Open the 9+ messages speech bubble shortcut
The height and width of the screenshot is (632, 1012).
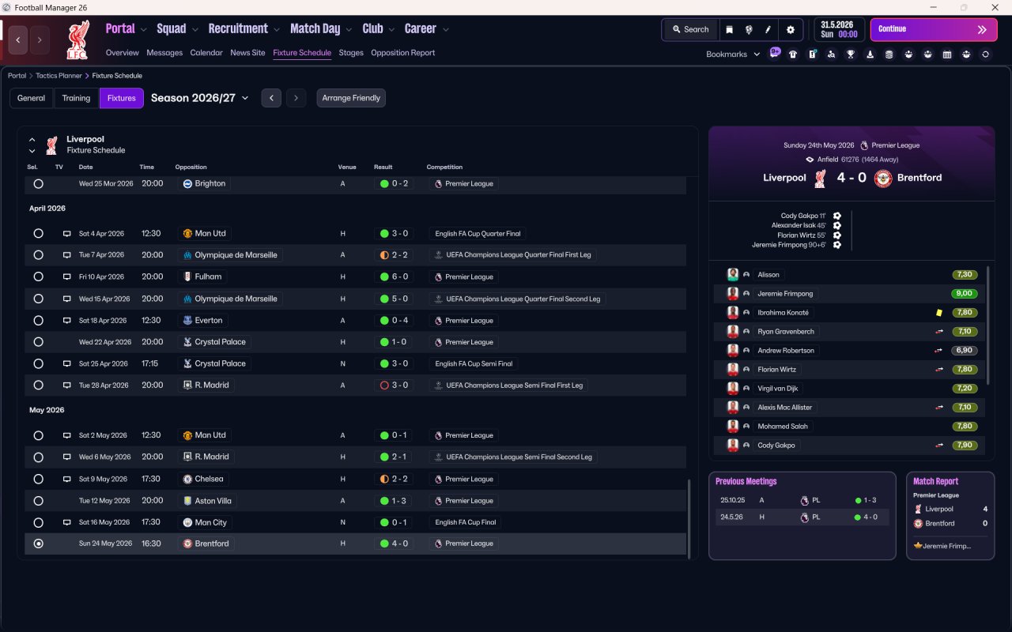(x=775, y=54)
